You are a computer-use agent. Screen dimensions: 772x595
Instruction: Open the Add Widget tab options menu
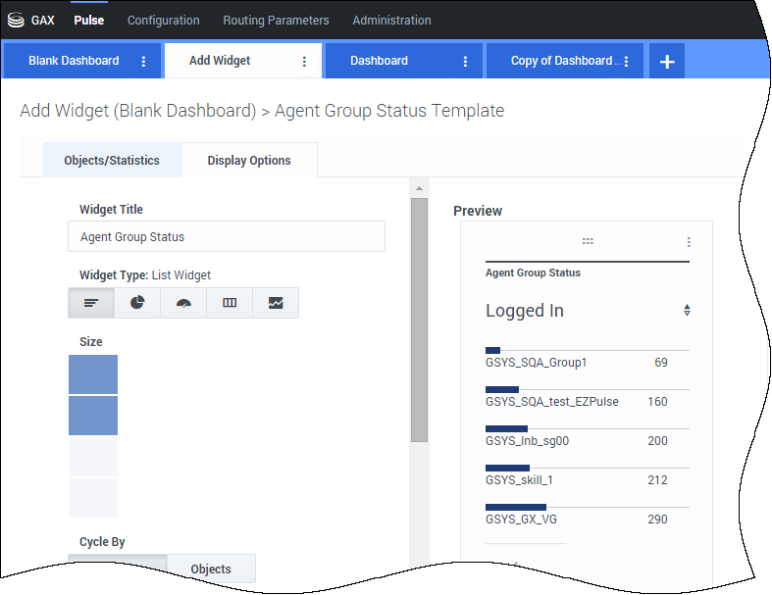pyautogui.click(x=304, y=61)
